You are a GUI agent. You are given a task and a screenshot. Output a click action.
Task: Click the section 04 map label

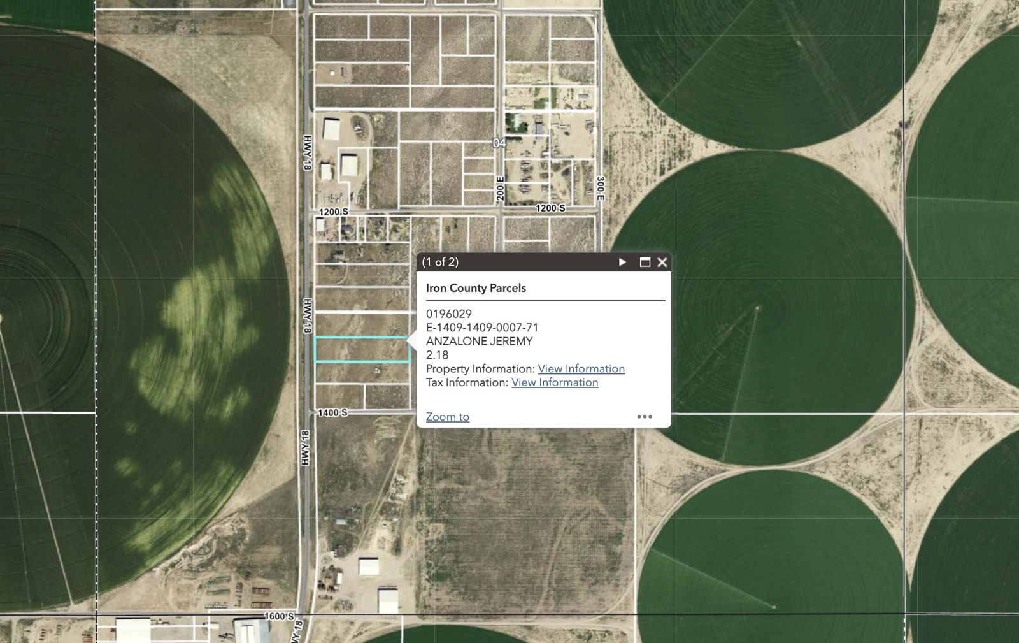tap(499, 143)
